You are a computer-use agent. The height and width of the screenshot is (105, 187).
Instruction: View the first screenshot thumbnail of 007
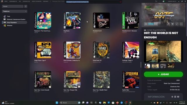click(147, 66)
